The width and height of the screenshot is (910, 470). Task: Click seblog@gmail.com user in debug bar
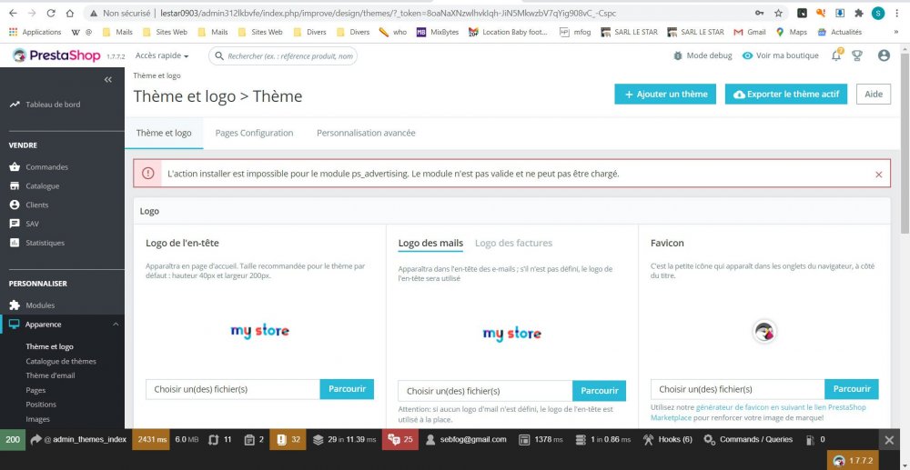[465, 439]
